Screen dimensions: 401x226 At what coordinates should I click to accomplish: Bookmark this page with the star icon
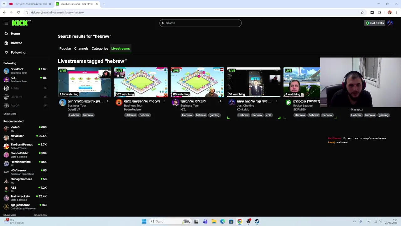pos(362,13)
